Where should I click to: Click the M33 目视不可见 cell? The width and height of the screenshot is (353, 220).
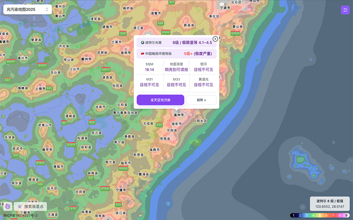pyautogui.click(x=176, y=82)
